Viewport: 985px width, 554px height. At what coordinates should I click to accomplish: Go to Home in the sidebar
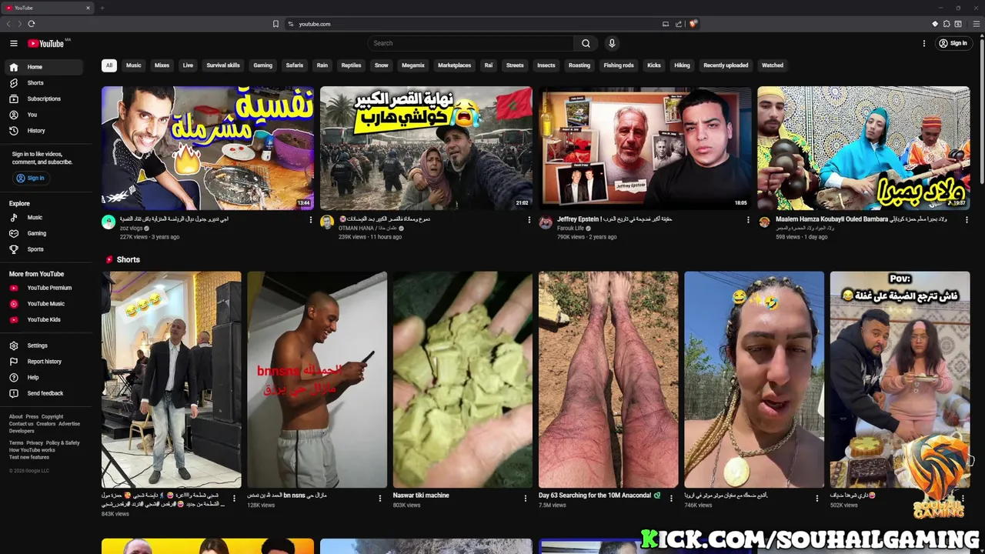(x=43, y=67)
